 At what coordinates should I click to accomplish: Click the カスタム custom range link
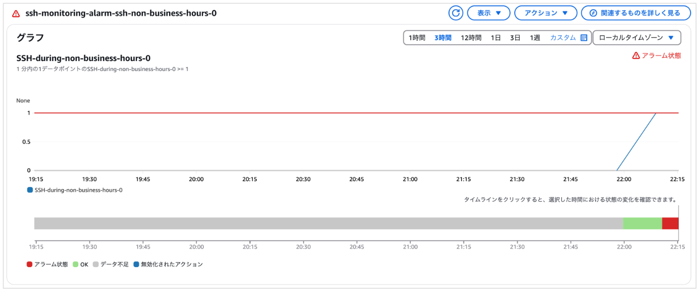click(x=563, y=37)
